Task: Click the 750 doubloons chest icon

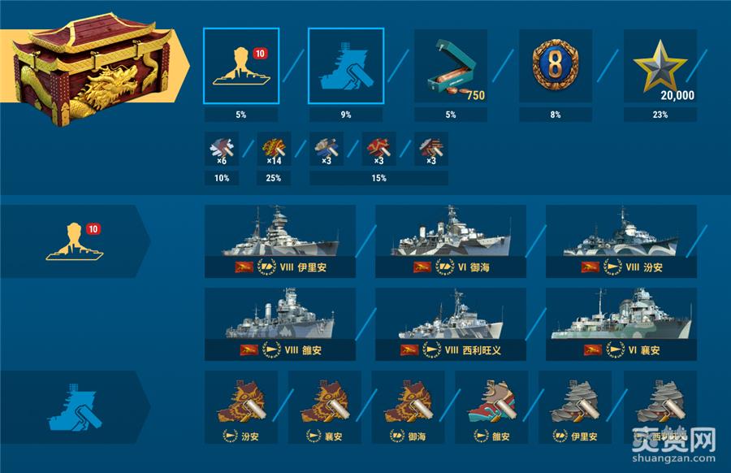Action: click(x=451, y=66)
